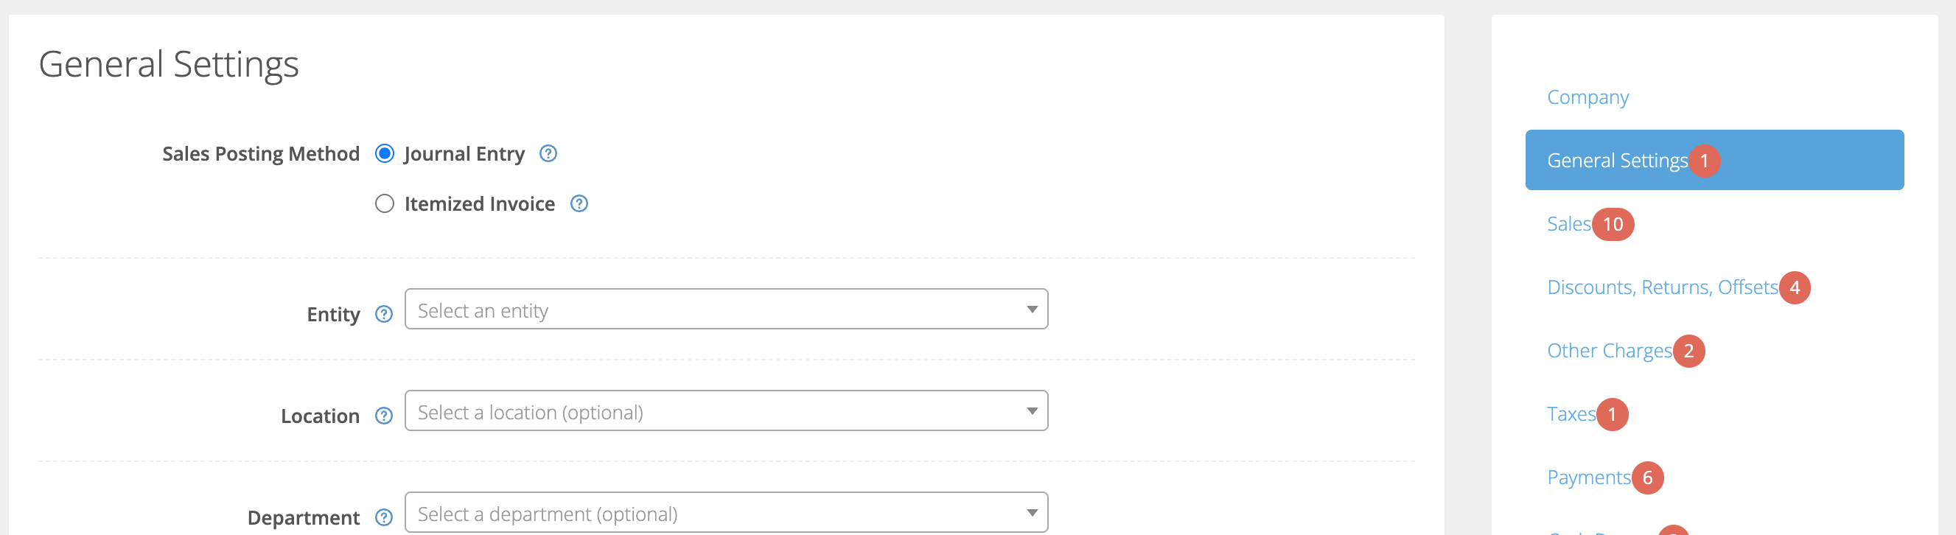Click the Payments badge showing 6
This screenshot has height=535, width=1956.
[1647, 478]
